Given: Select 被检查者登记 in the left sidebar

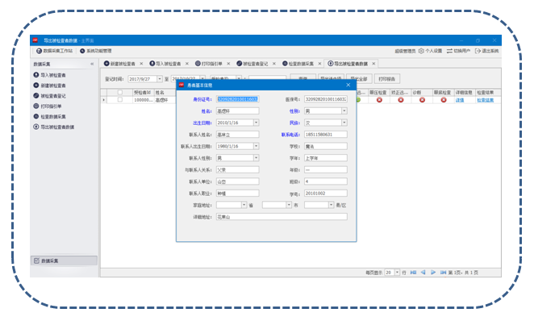Looking at the screenshot, I should 50,96.
